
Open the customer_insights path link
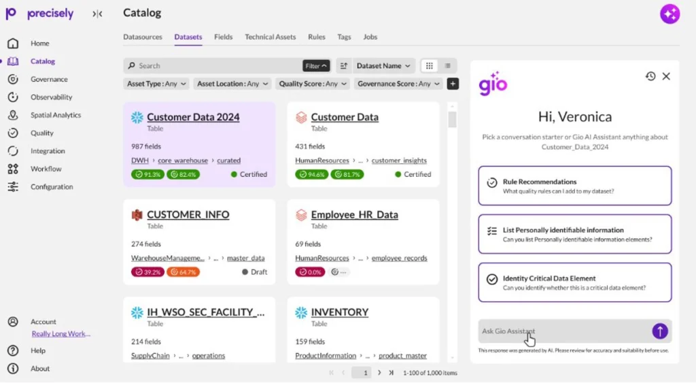(x=399, y=161)
